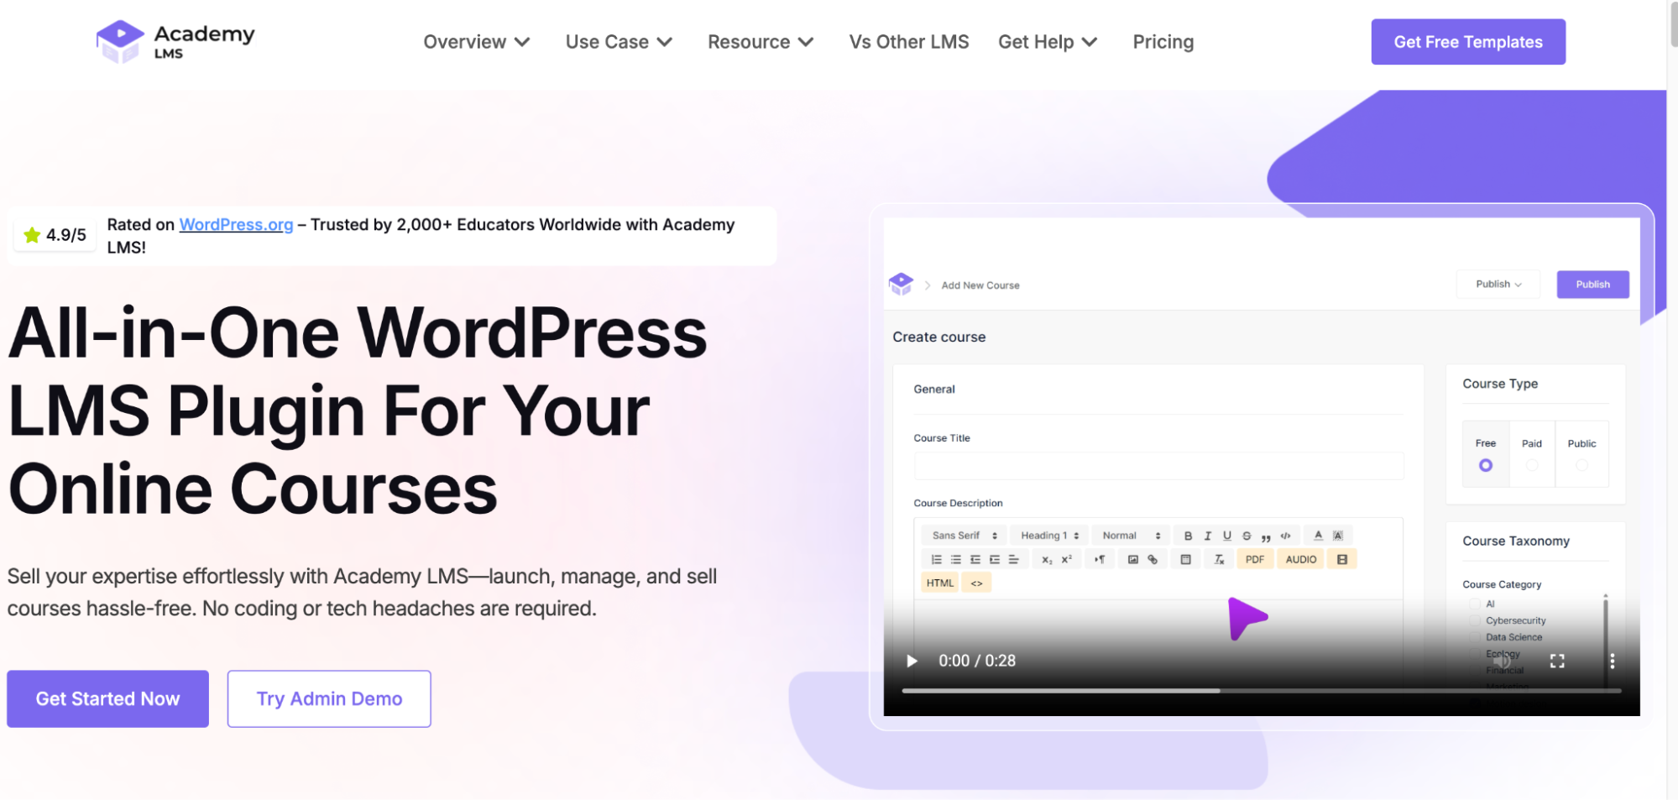The height and width of the screenshot is (800, 1678).
Task: Select the Paid course type radio button
Action: (x=1532, y=465)
